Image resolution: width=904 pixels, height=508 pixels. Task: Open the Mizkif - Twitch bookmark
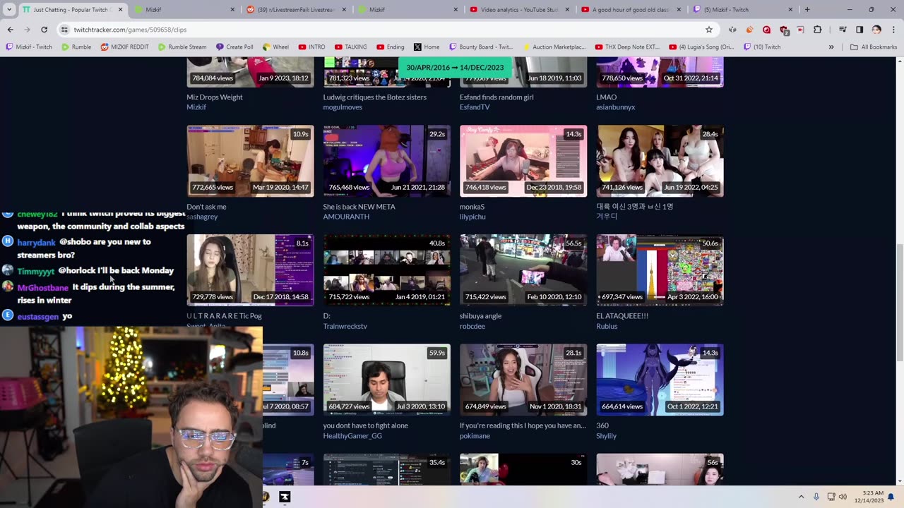coord(29,47)
